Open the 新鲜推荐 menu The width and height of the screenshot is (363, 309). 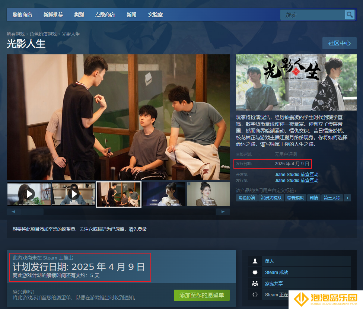(53, 15)
